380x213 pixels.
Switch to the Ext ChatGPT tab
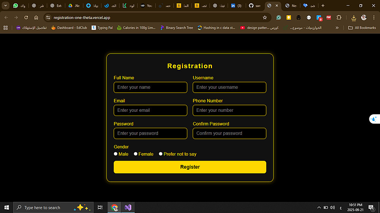[56, 6]
